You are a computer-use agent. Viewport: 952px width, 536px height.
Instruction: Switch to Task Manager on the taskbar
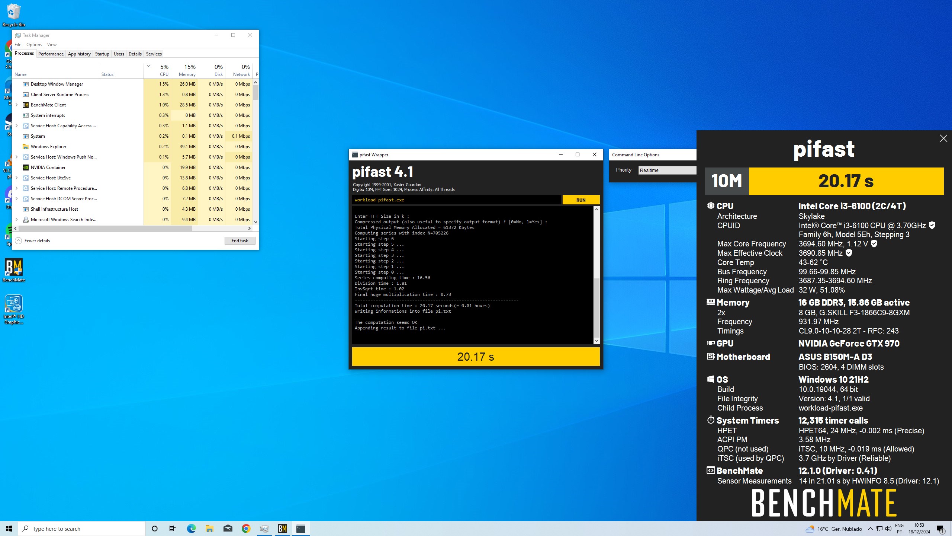pyautogui.click(x=264, y=529)
